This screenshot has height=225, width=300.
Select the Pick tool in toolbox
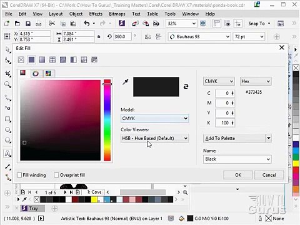point(7,50)
